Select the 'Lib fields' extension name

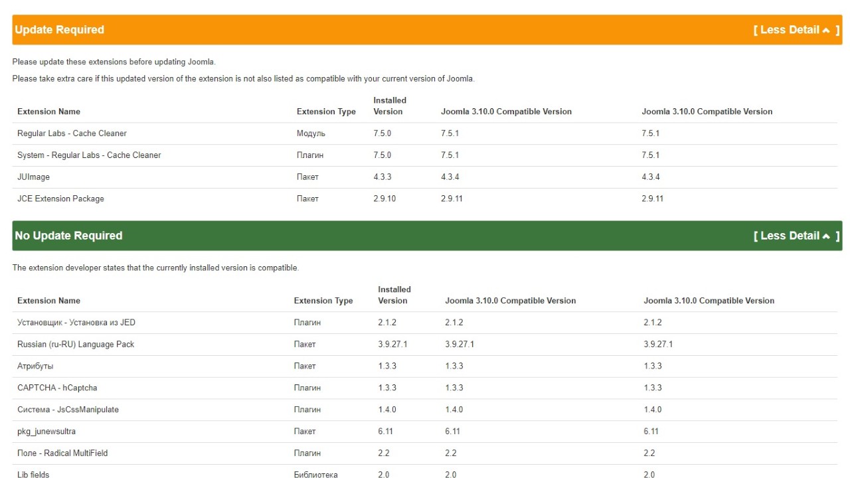[x=33, y=475]
